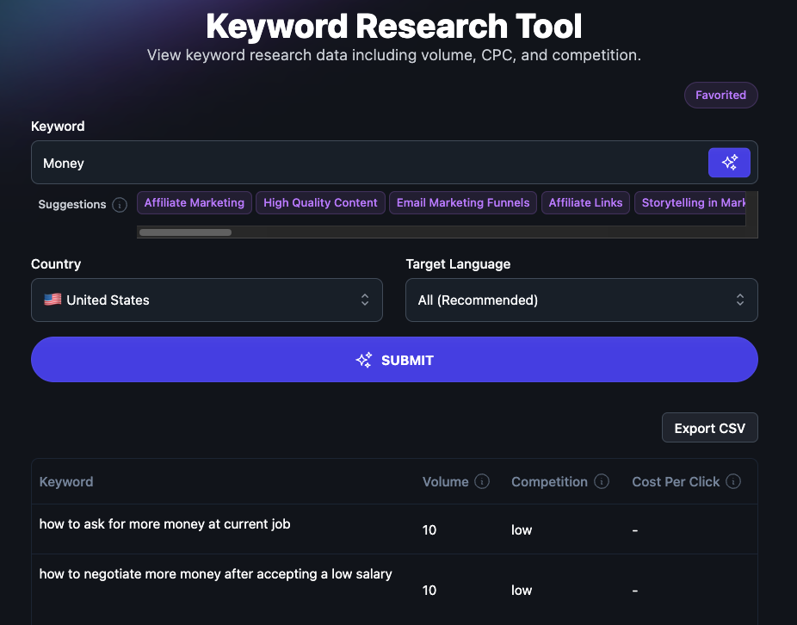Image resolution: width=797 pixels, height=625 pixels.
Task: Select the High Quality Content suggestion
Action: pyautogui.click(x=320, y=203)
